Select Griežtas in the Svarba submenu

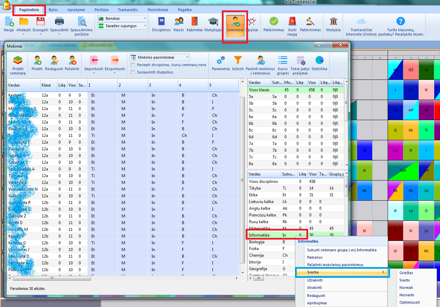(406, 273)
